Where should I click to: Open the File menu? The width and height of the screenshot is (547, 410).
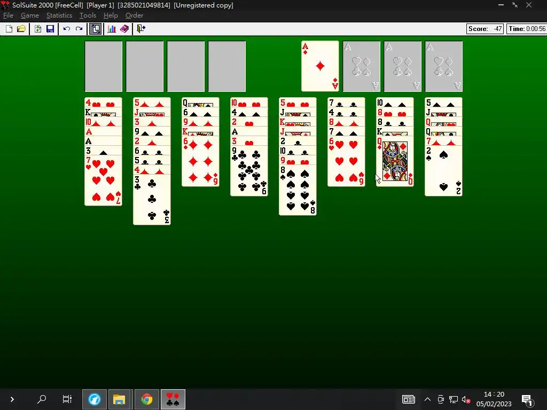click(8, 15)
